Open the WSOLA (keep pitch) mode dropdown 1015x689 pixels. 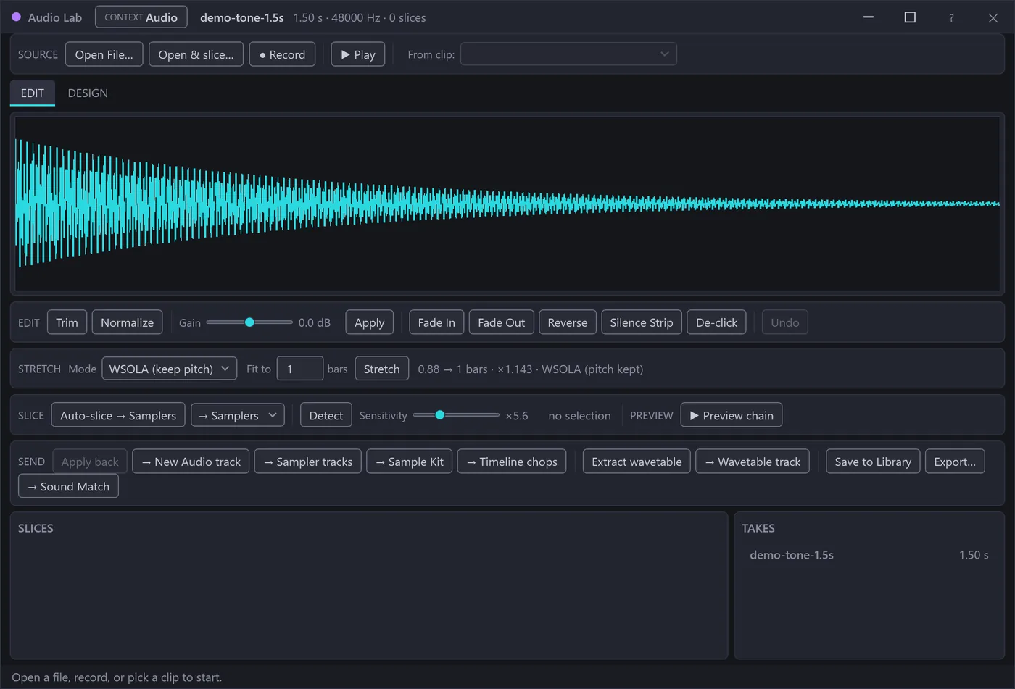[169, 369]
